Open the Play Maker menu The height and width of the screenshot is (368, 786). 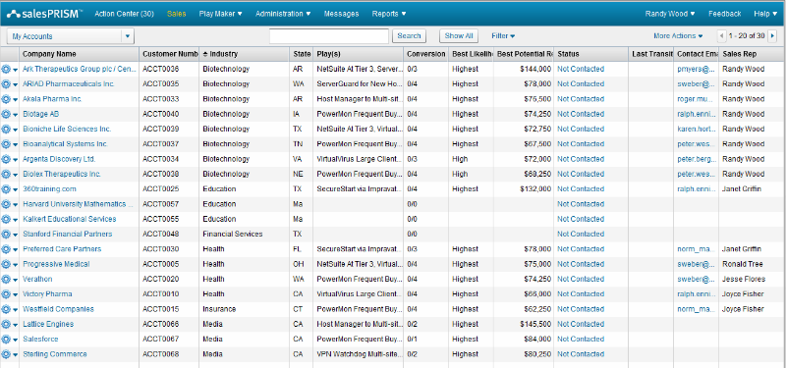[x=220, y=14]
